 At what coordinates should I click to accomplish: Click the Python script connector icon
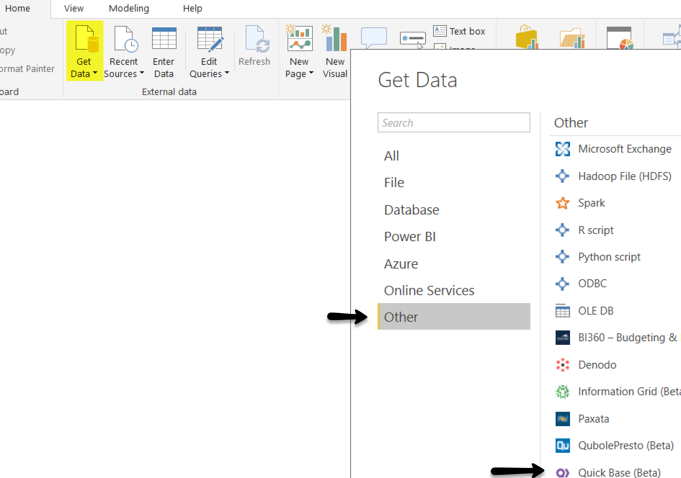pos(562,257)
